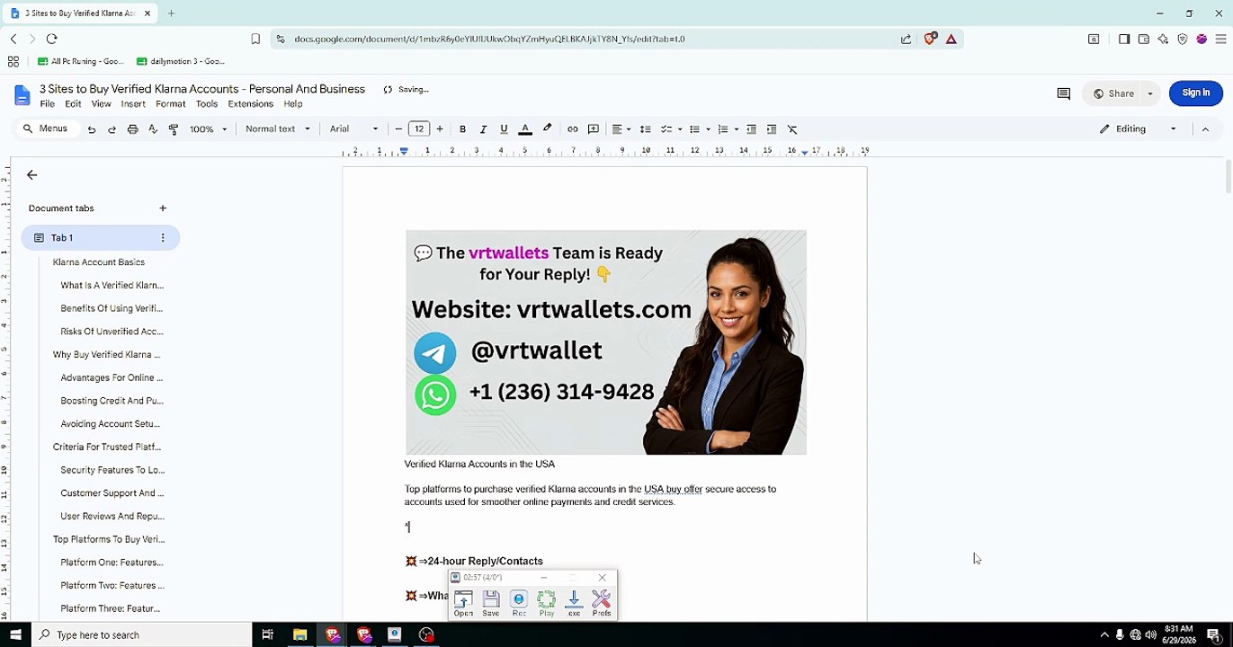Open the Brave Rewards triangle icon
Image resolution: width=1233 pixels, height=647 pixels.
(952, 39)
